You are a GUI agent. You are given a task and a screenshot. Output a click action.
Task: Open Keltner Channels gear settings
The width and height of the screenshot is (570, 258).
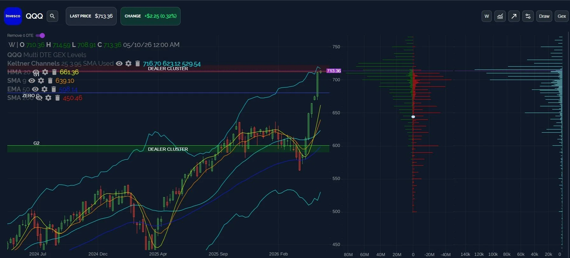128,63
